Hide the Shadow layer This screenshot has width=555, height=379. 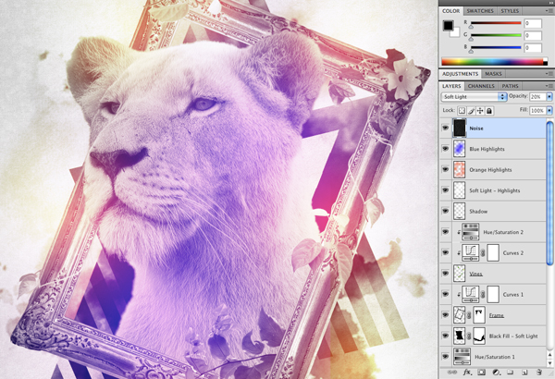pyautogui.click(x=445, y=212)
